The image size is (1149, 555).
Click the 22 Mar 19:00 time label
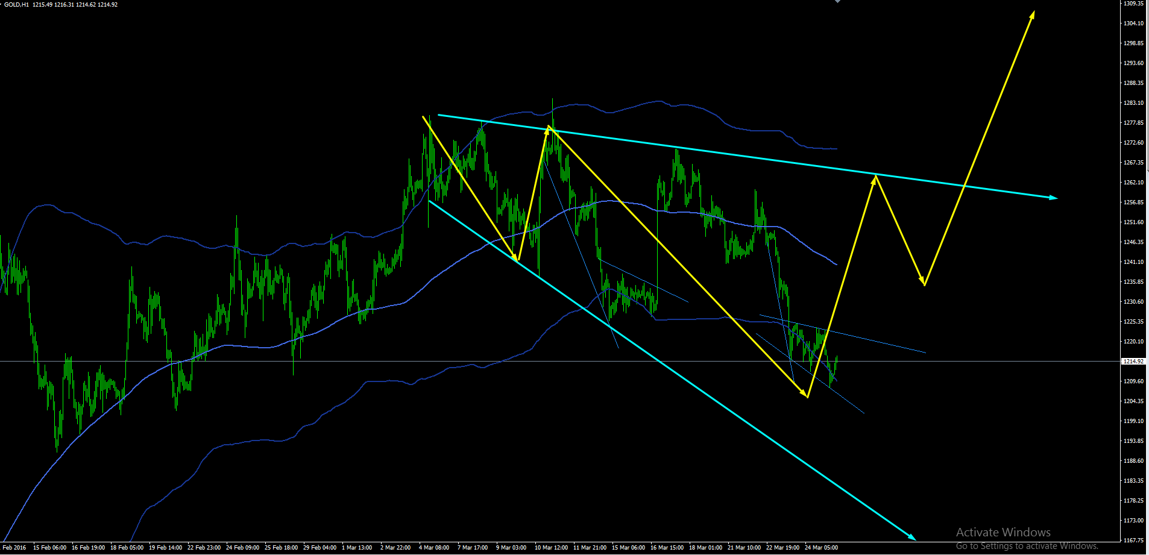pos(783,548)
